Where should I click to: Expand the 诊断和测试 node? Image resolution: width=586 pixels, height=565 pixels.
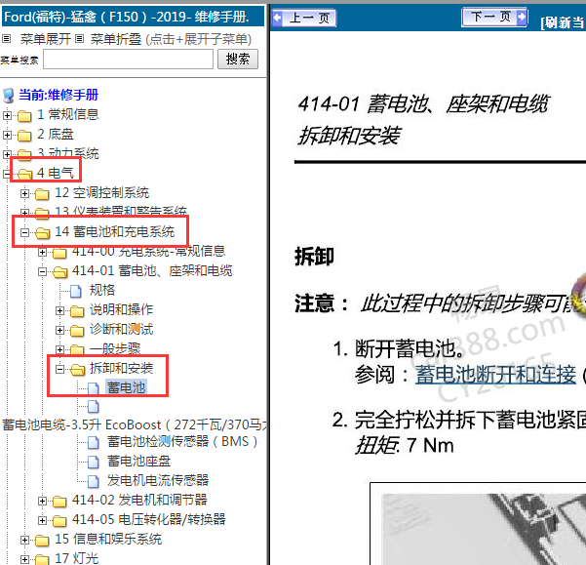point(59,330)
